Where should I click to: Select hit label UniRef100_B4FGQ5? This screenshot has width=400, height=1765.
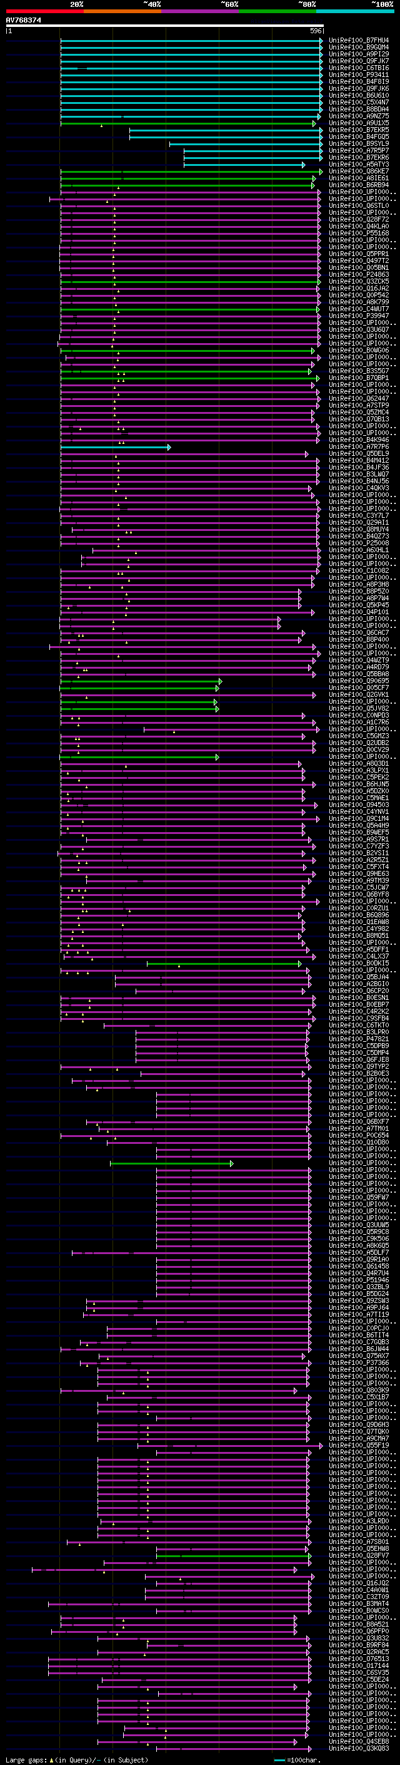click(x=359, y=136)
